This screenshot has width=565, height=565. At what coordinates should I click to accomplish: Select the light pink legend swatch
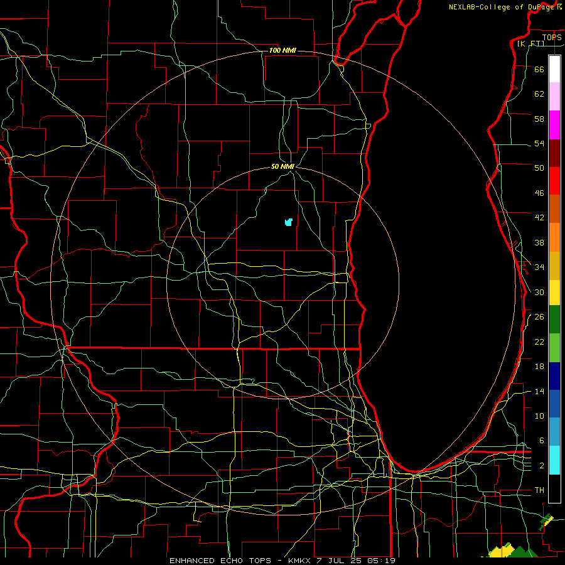click(554, 96)
